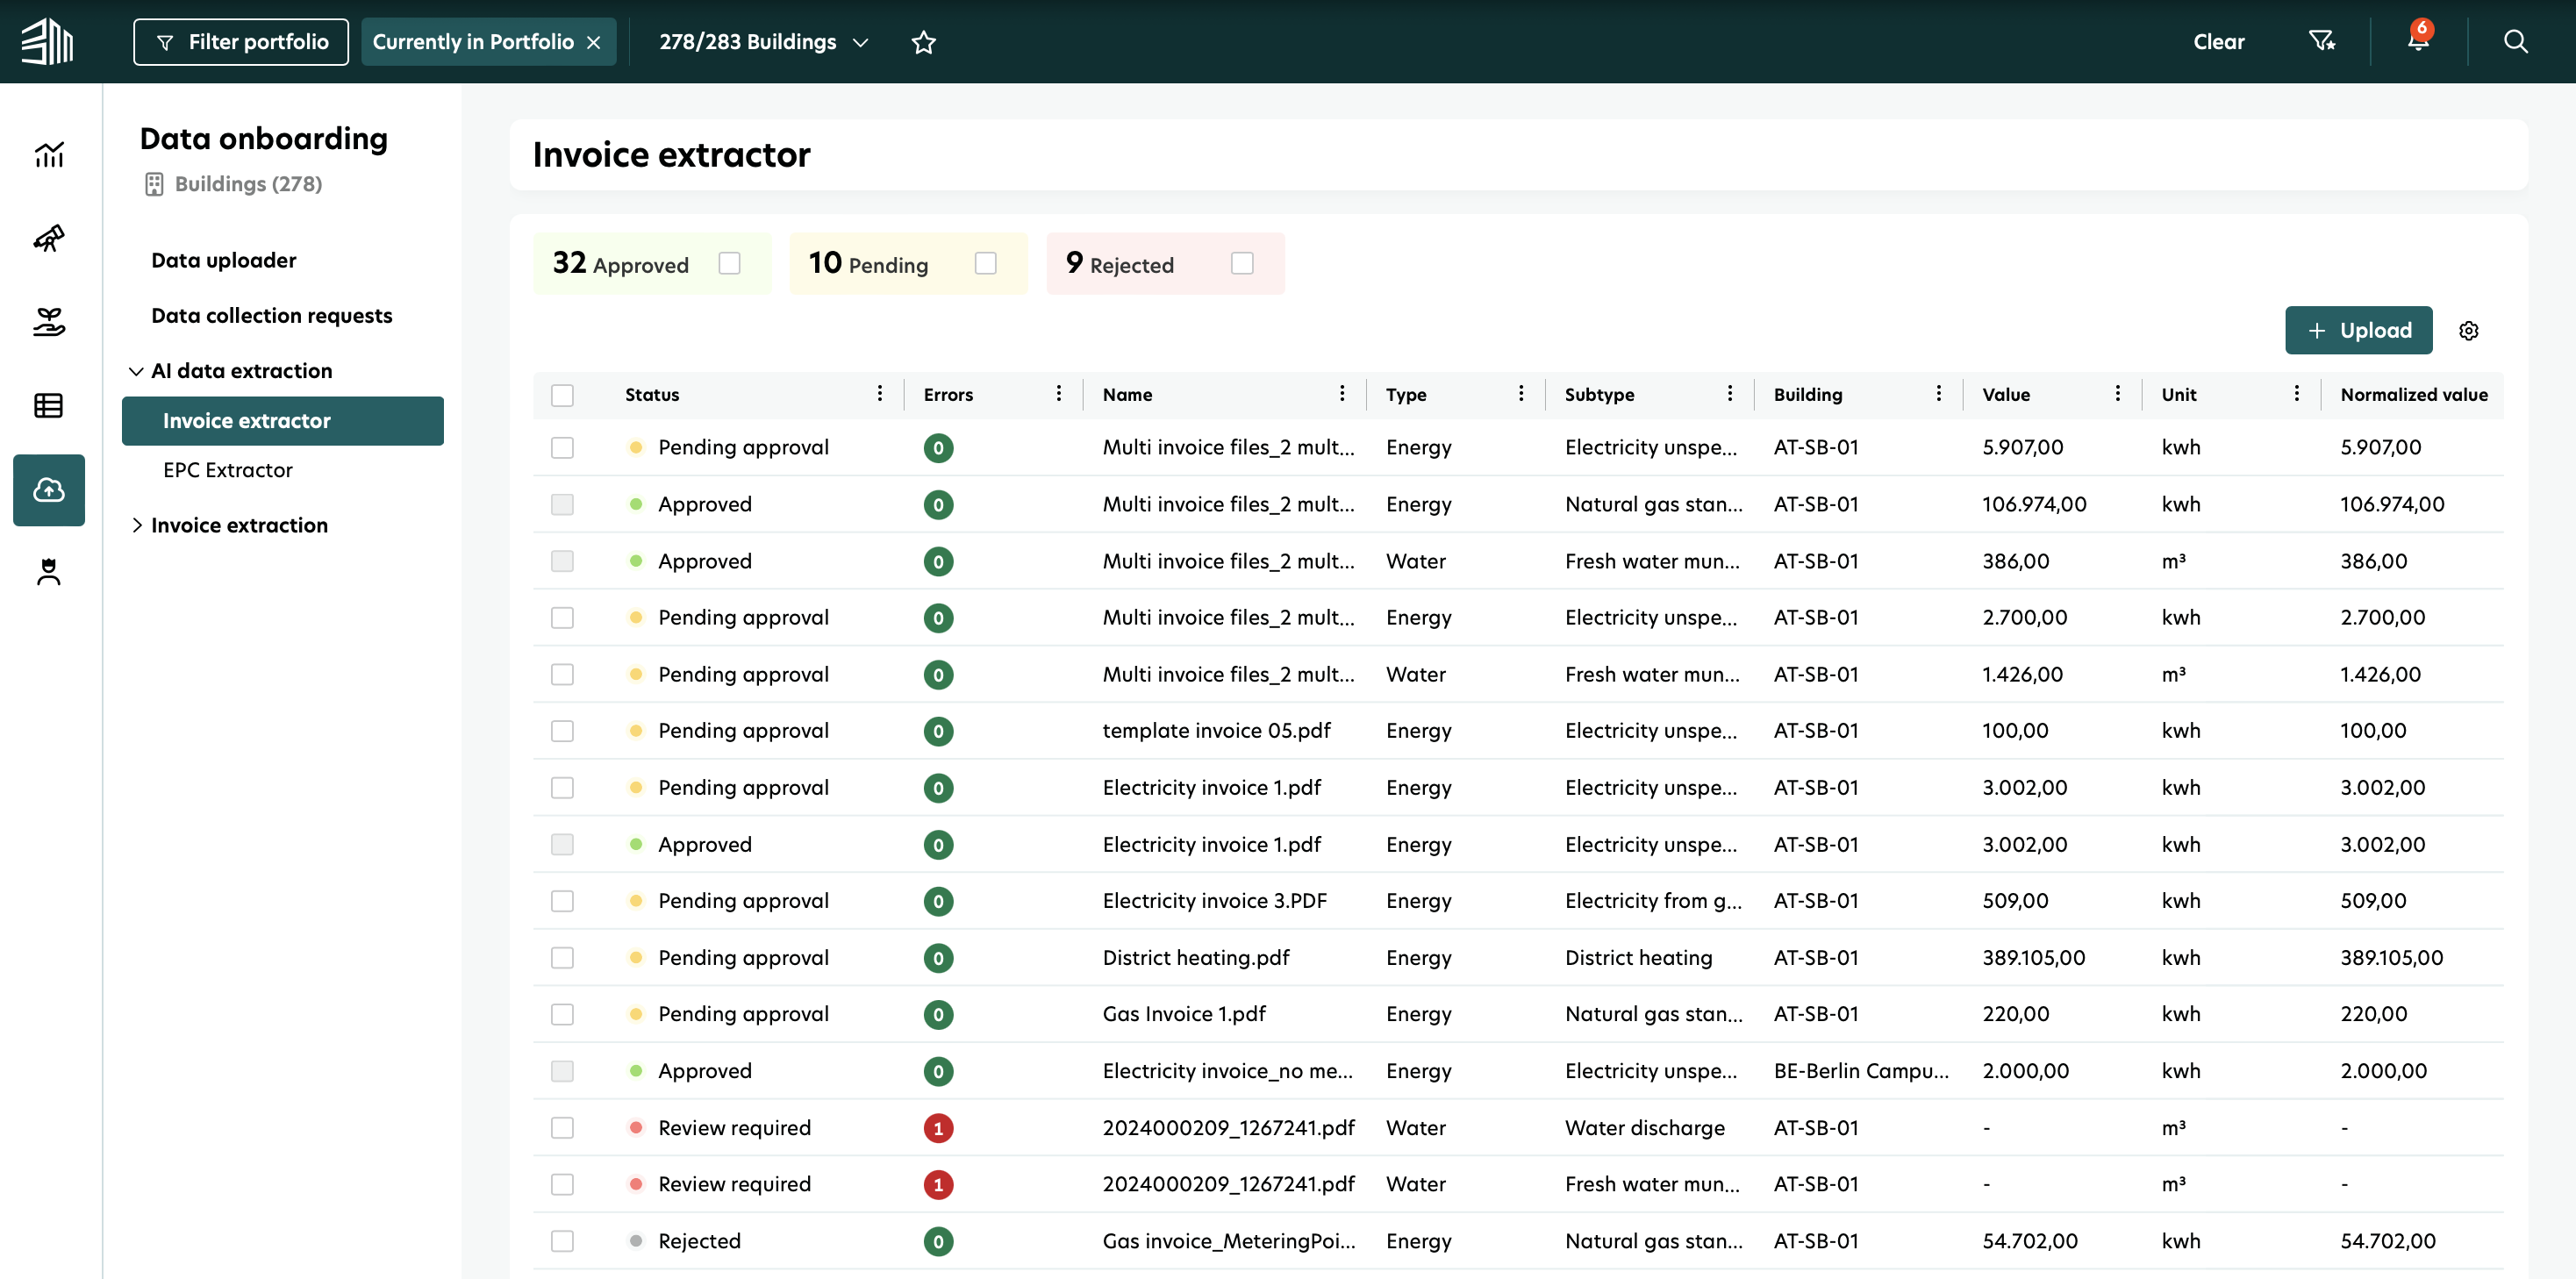Viewport: 2576px width, 1279px height.
Task: Expand the 278/283 Buildings dropdown
Action: (763, 42)
